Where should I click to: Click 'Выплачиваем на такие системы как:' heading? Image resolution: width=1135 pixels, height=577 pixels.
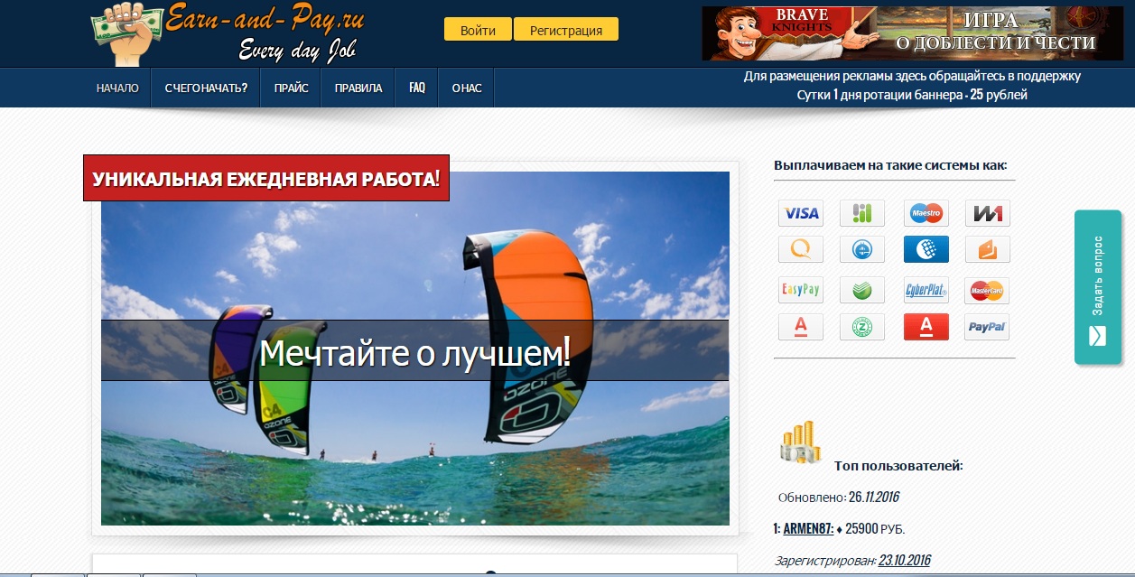pyautogui.click(x=890, y=165)
